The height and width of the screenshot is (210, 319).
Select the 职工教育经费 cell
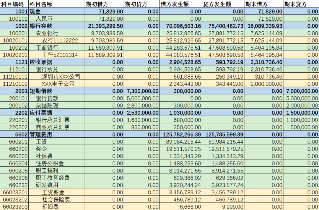[x=56, y=178]
